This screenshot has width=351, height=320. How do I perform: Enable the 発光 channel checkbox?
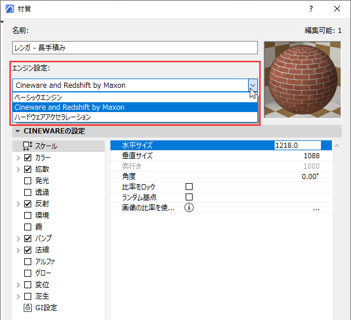[x=28, y=181]
